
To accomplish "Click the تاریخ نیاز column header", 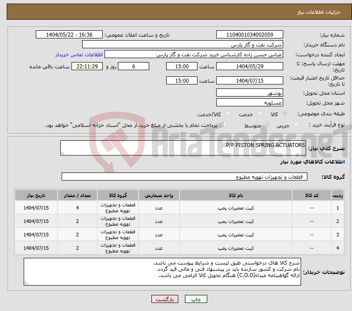I will pos(36,195).
